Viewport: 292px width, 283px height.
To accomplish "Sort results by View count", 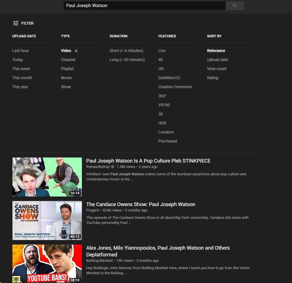I will (217, 69).
